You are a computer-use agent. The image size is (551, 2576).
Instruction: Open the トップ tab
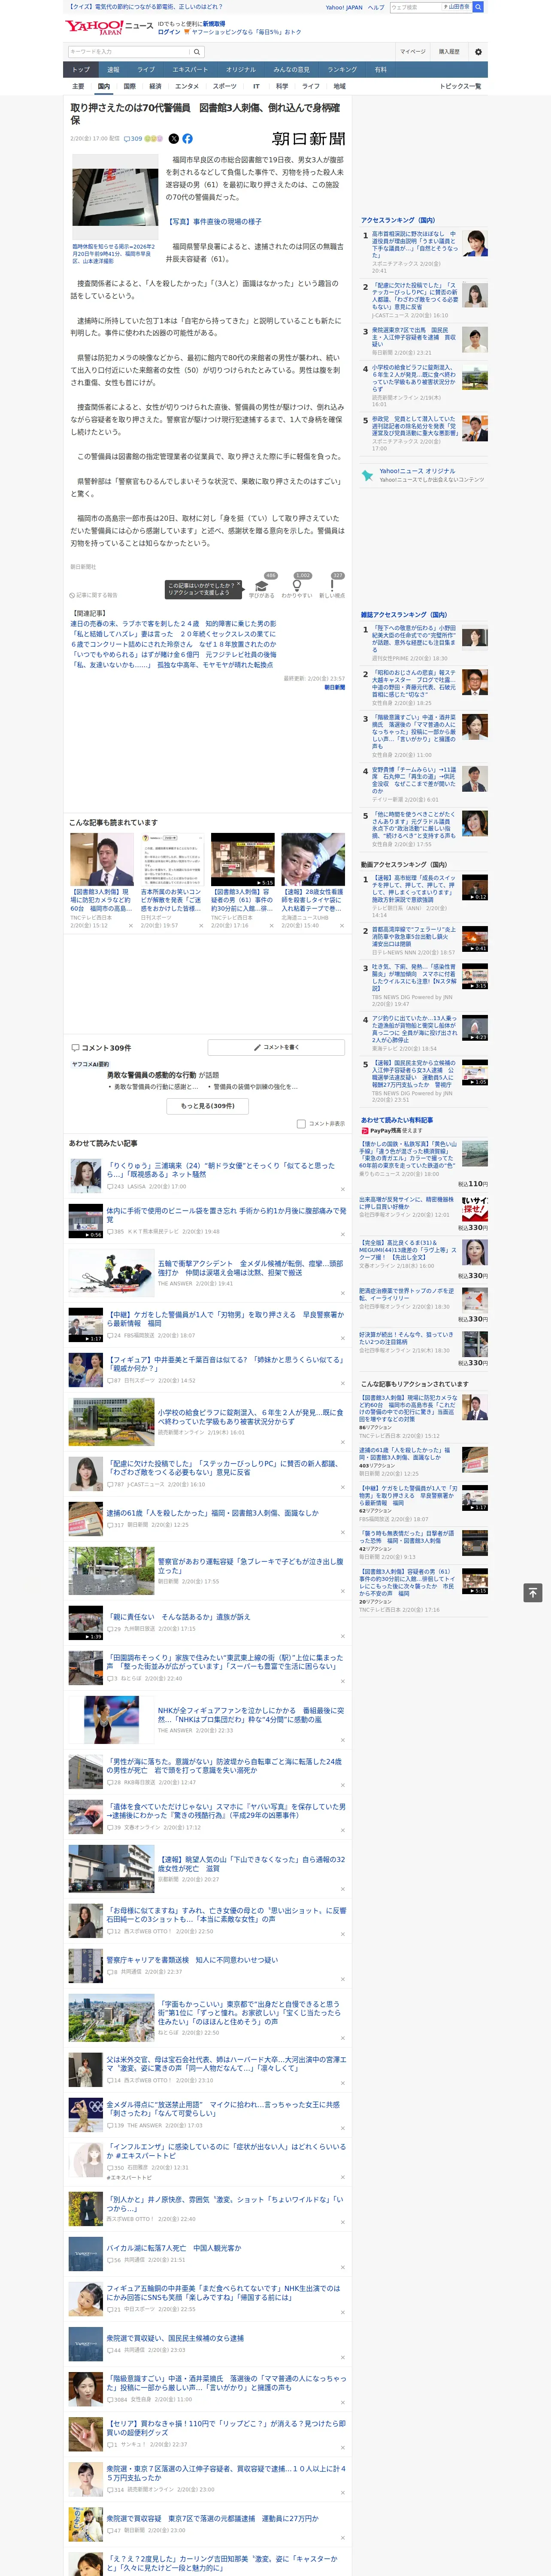81,70
